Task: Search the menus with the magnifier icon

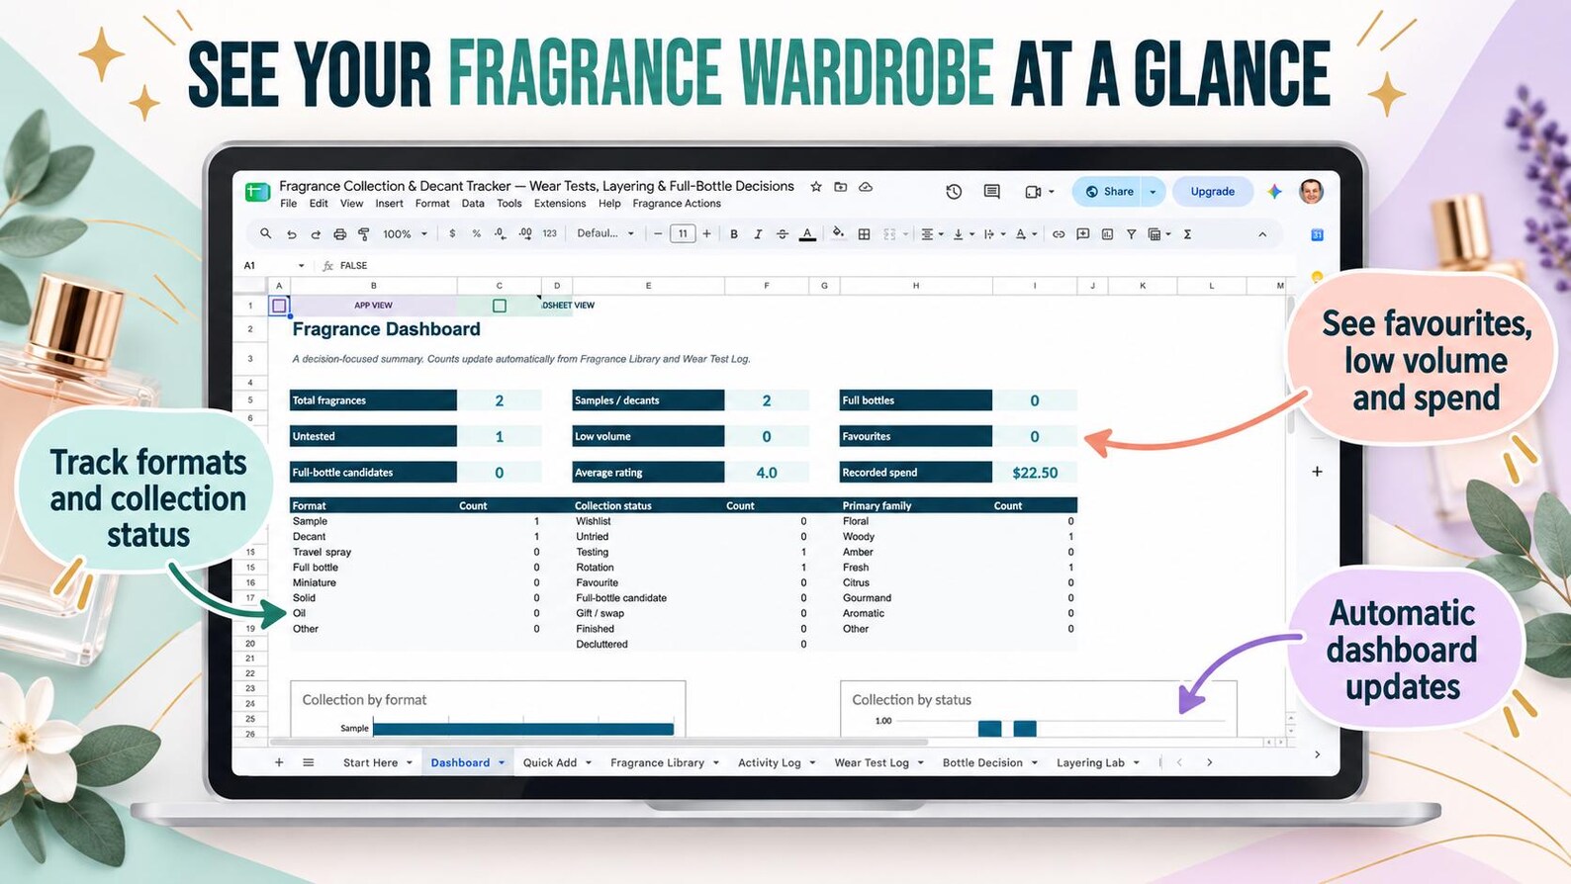Action: (265, 234)
